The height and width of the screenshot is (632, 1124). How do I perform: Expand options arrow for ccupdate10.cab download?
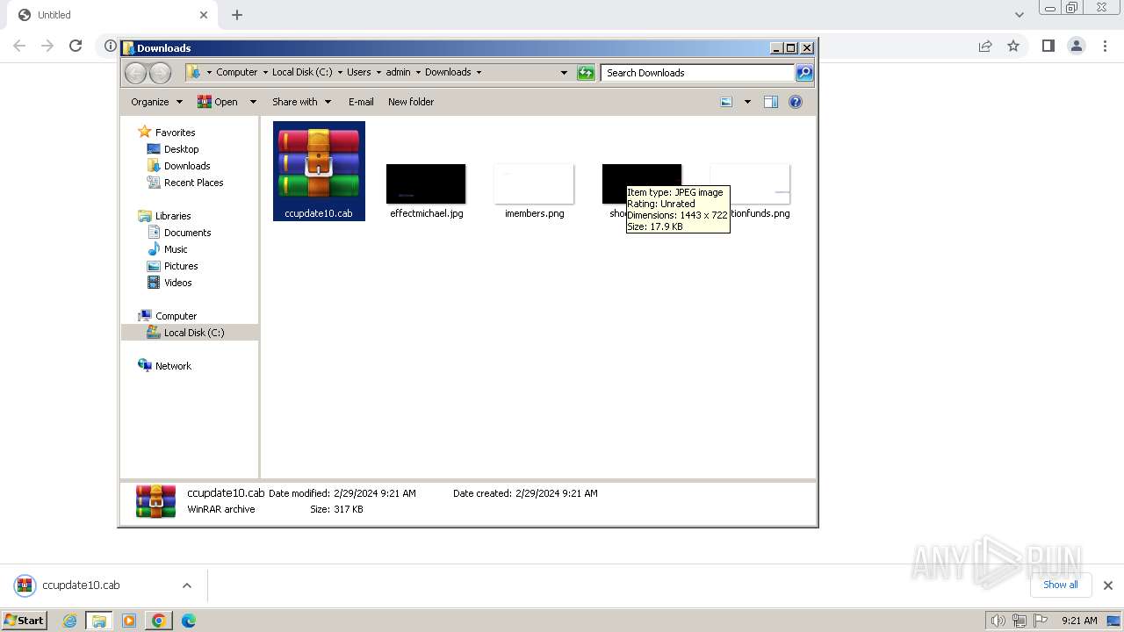pyautogui.click(x=186, y=585)
